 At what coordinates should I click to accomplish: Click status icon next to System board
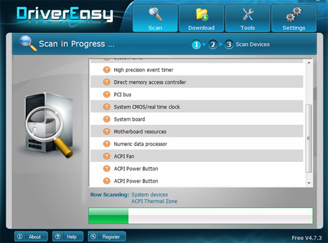coord(107,119)
